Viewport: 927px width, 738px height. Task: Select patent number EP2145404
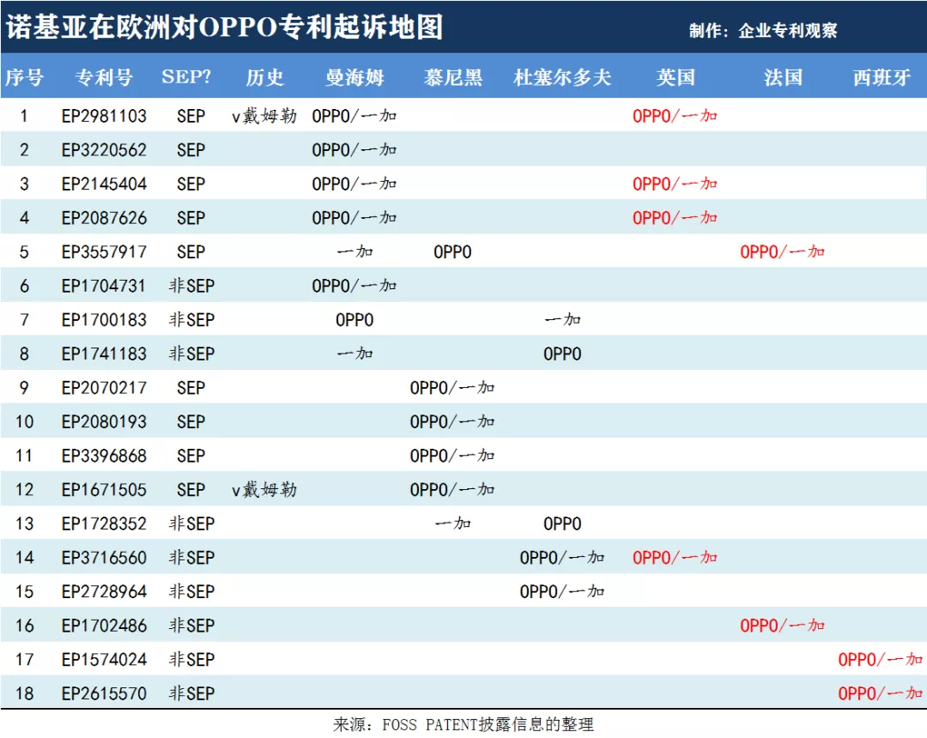tap(104, 184)
